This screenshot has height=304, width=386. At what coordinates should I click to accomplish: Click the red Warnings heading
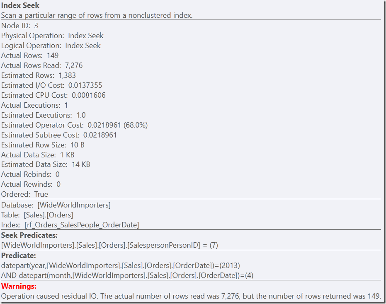tap(19, 286)
